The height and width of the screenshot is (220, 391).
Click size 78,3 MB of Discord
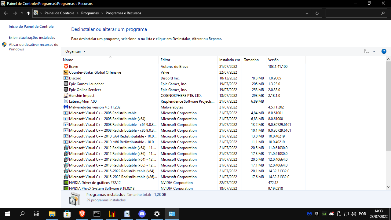258,78
